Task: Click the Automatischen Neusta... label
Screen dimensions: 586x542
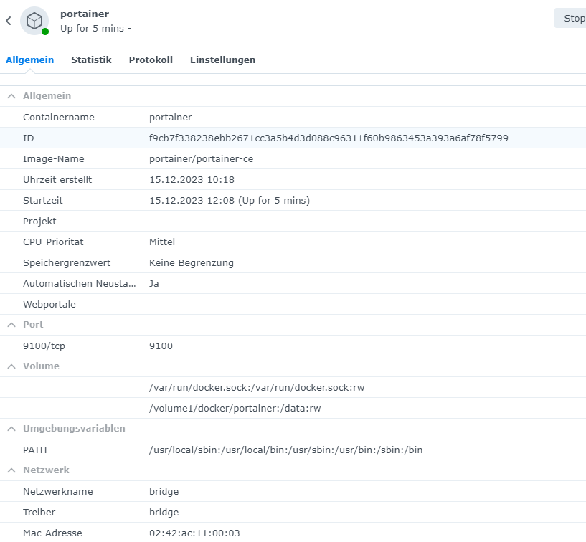Action: click(79, 283)
